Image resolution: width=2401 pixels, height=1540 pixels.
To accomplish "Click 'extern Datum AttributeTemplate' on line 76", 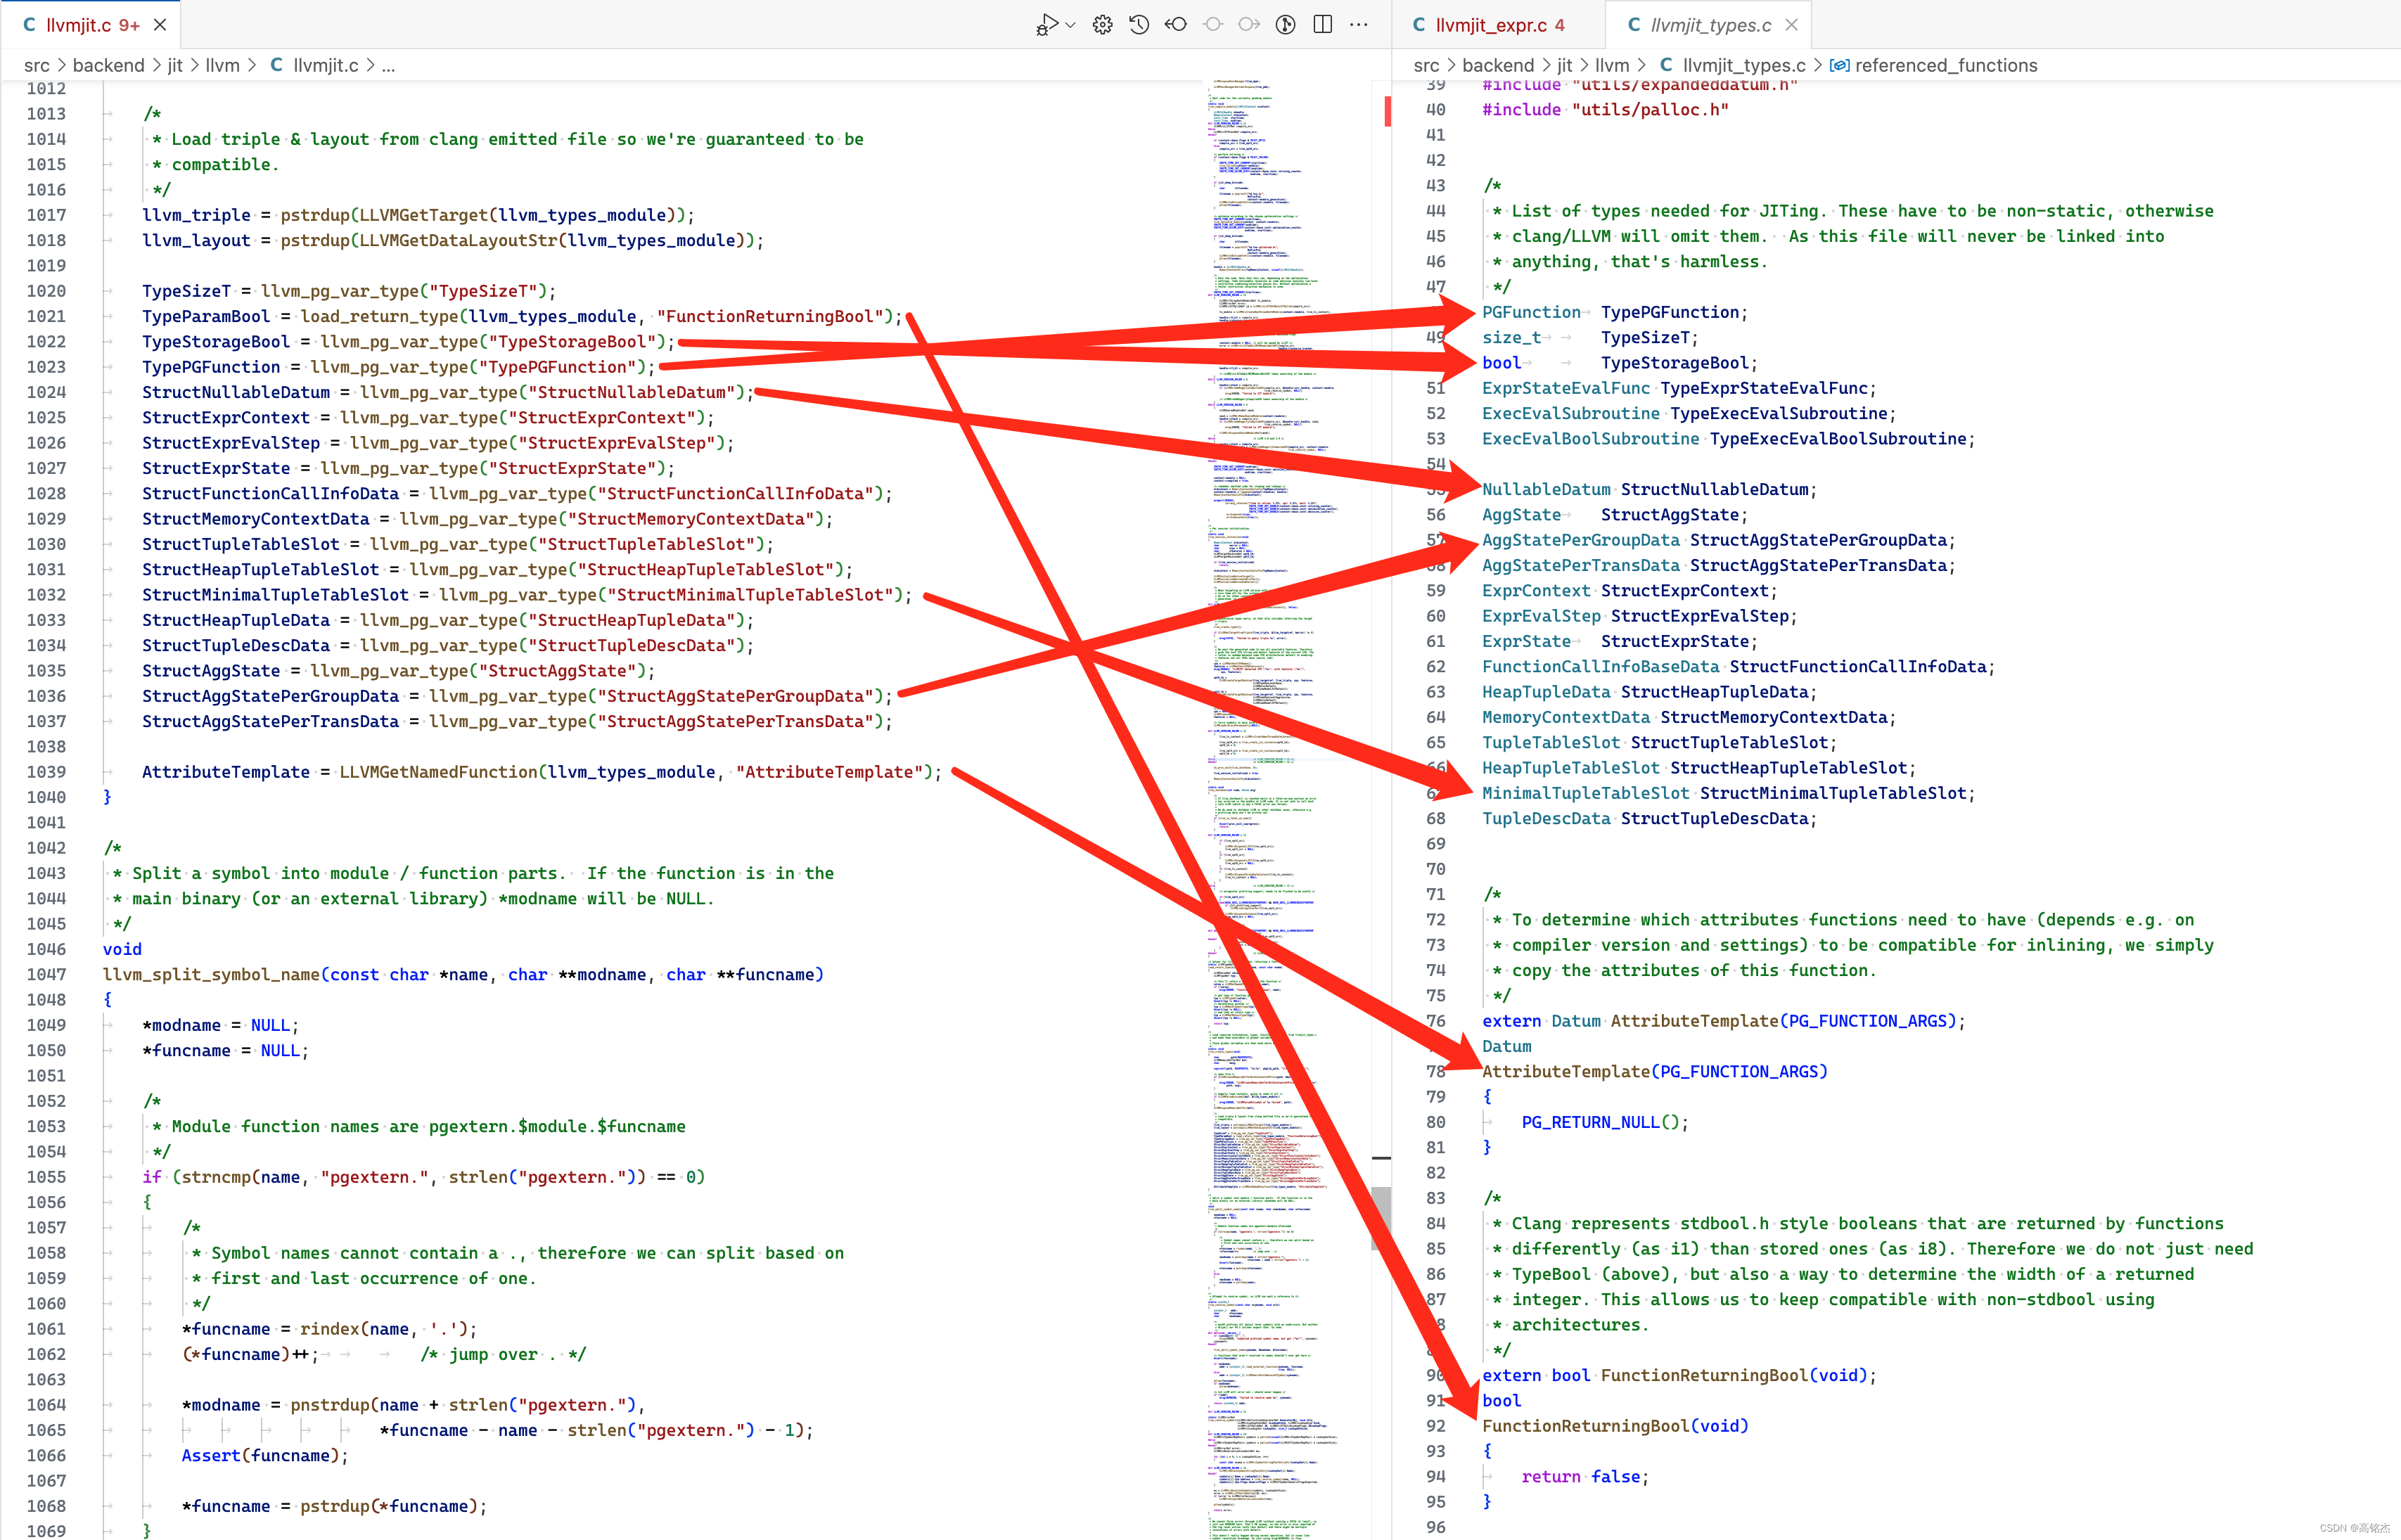I will [1631, 1021].
